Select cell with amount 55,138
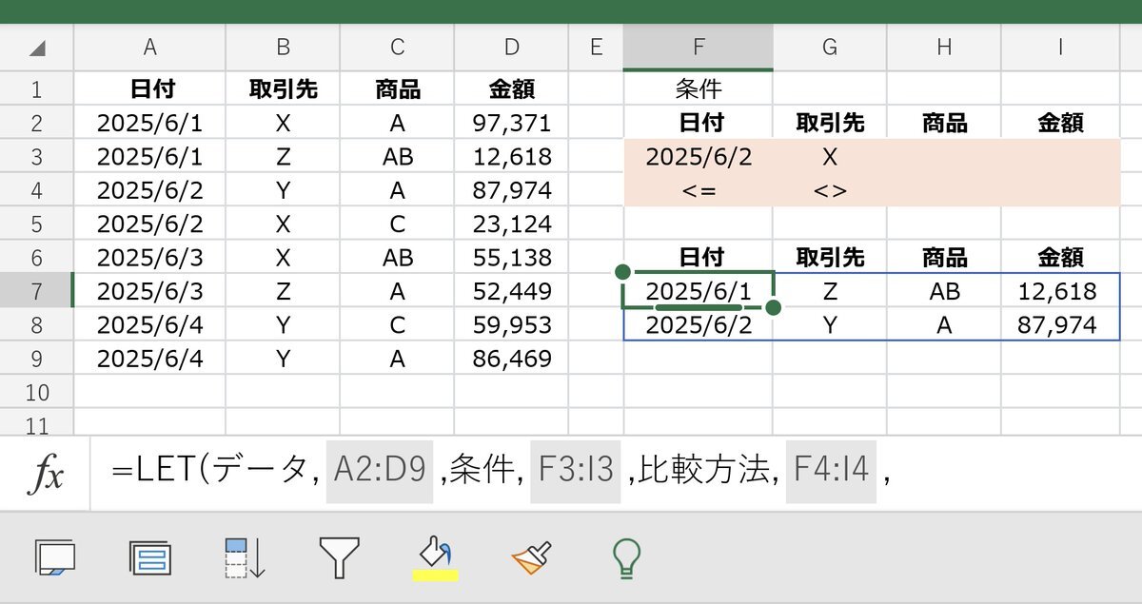 click(x=511, y=257)
